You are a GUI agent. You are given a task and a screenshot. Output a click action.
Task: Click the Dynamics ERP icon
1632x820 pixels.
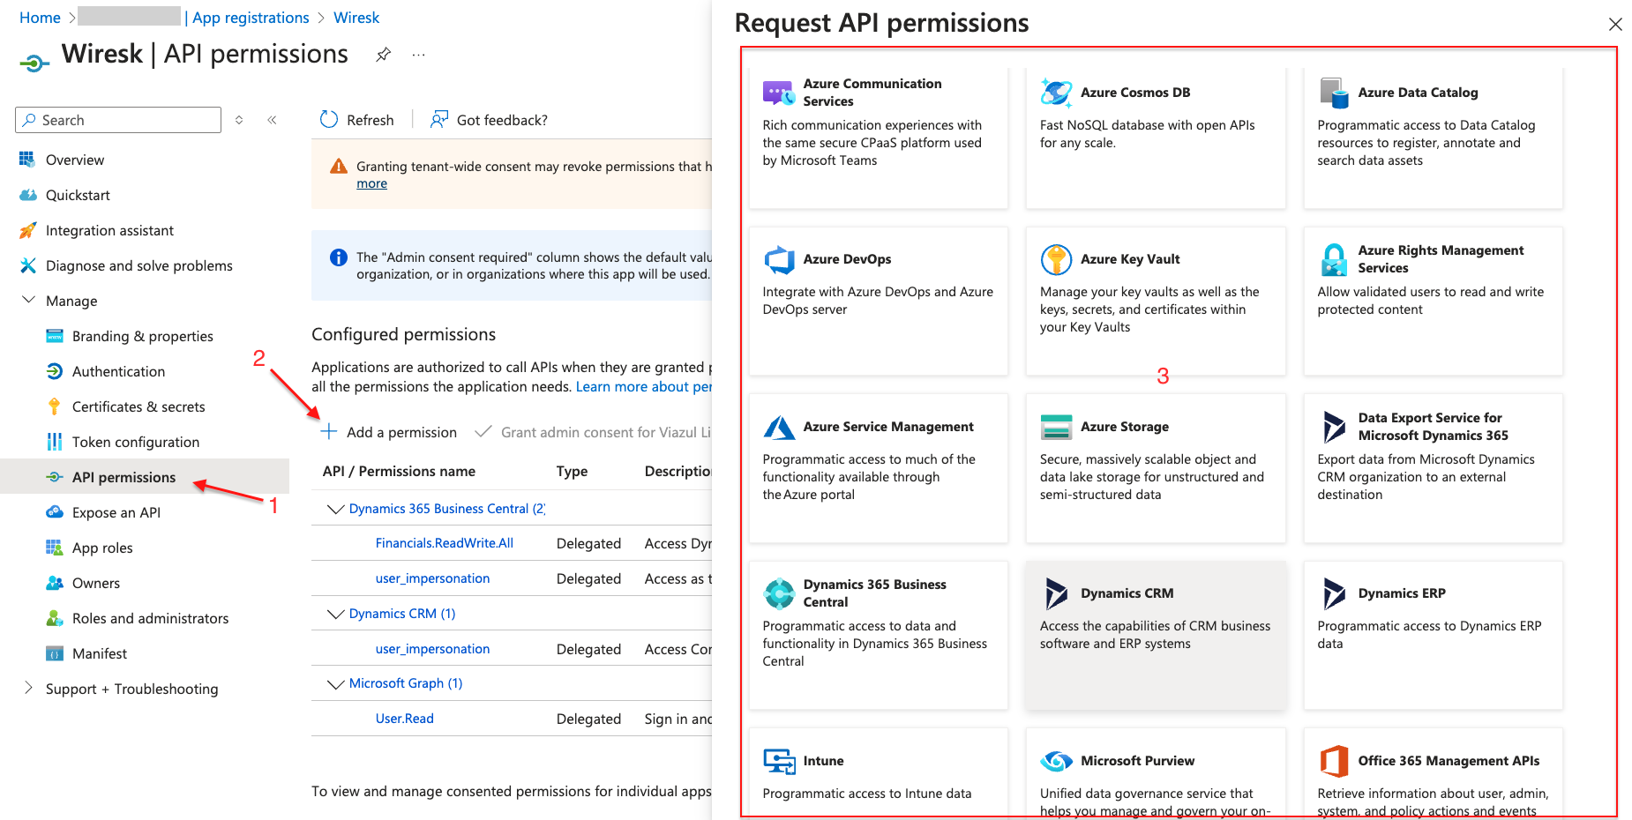pyautogui.click(x=1334, y=593)
